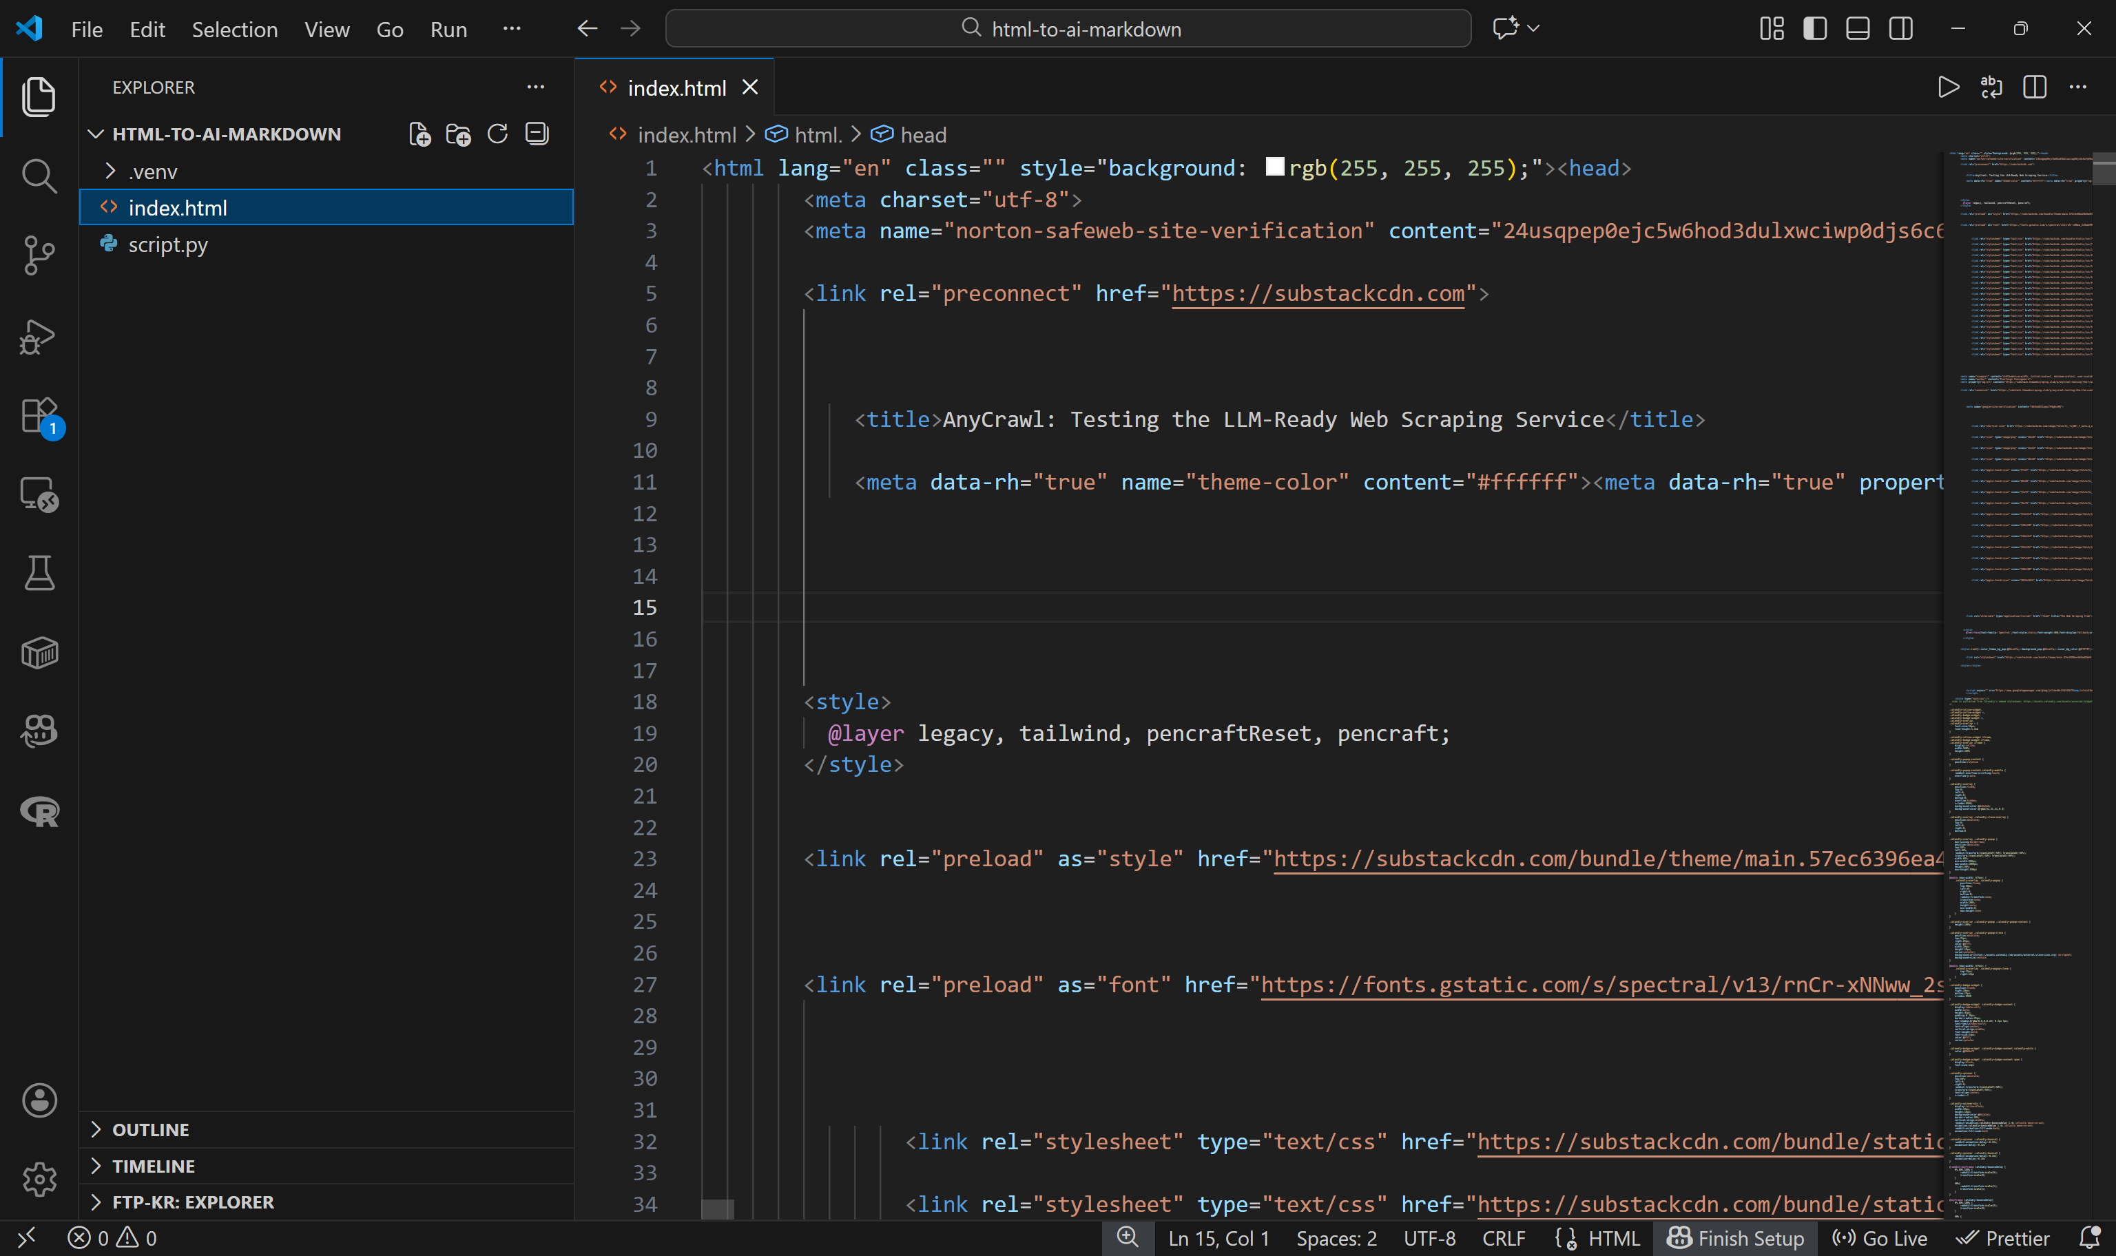Toggle the Secondary Side Bar layout button

point(1900,29)
